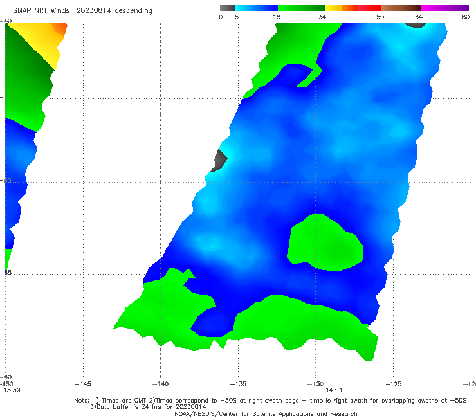
Task: Click the magenta-purple segment of the color bar
Action: (x=445, y=8)
